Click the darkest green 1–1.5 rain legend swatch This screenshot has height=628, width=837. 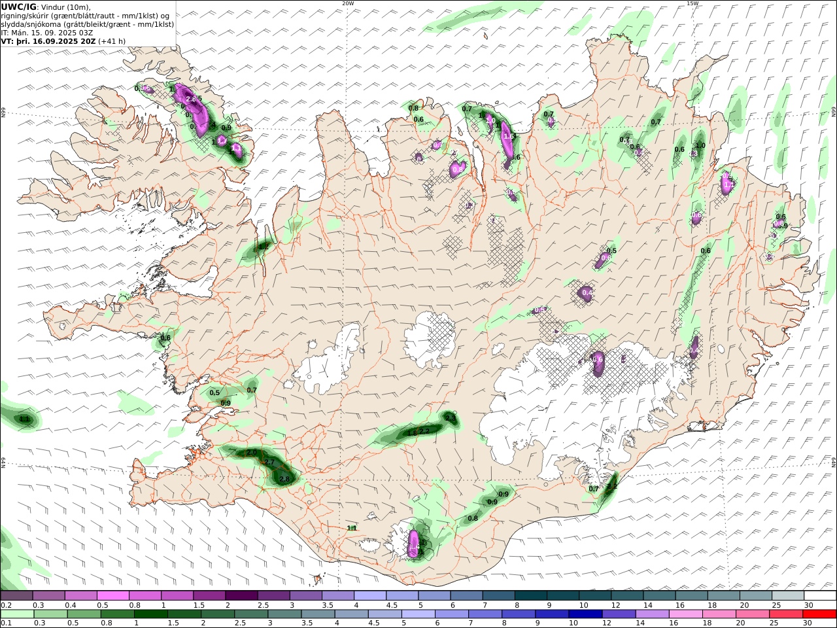click(150, 614)
